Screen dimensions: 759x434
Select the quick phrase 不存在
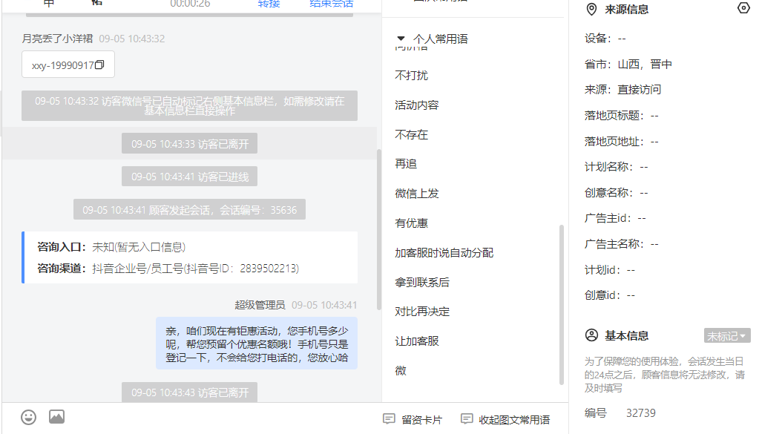click(412, 134)
